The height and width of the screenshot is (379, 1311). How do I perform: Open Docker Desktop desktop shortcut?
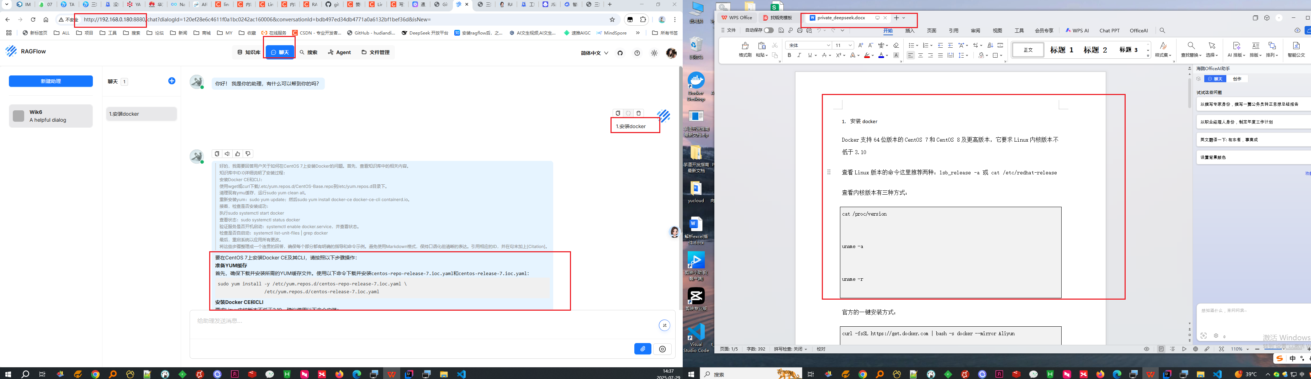pos(696,86)
